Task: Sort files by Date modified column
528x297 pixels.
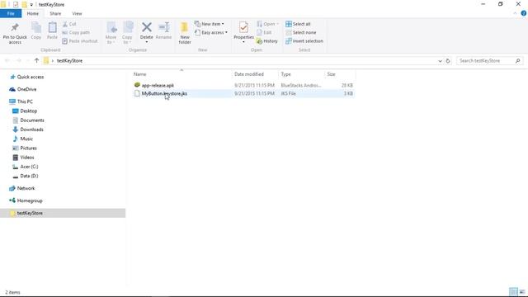Action: (x=255, y=74)
